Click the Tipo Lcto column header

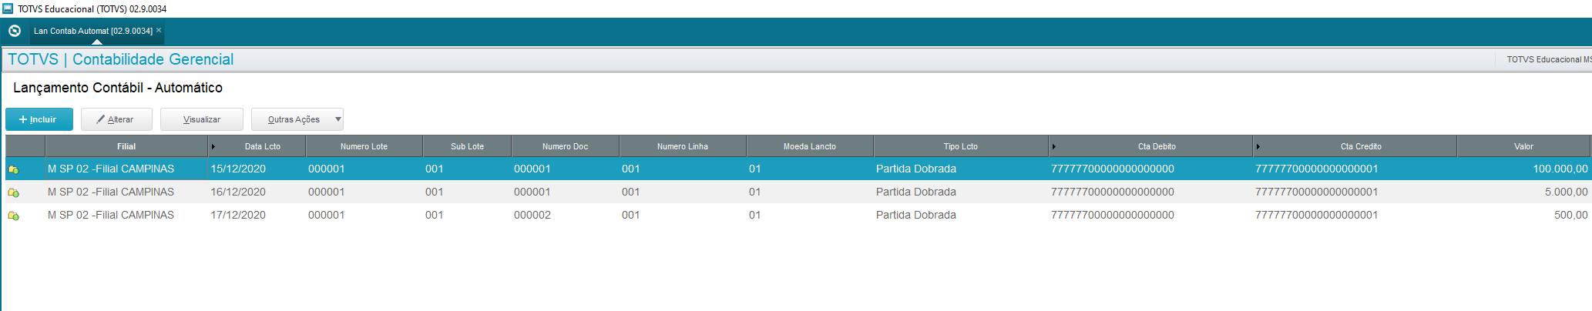point(961,146)
